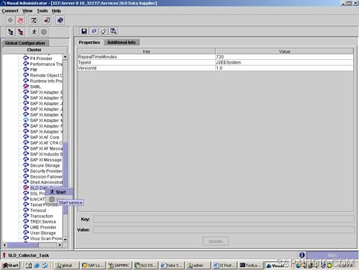Image resolution: width=359 pixels, height=270 pixels.
Task: Save properties with the floppy disk icon
Action: click(84, 31)
